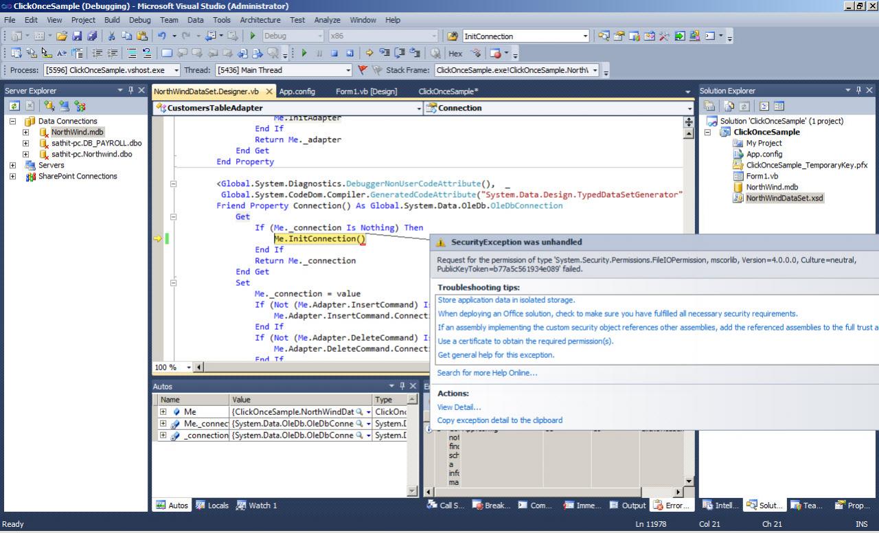Switch to the App.config tab
Viewport: 879px width, 533px height.
point(297,91)
